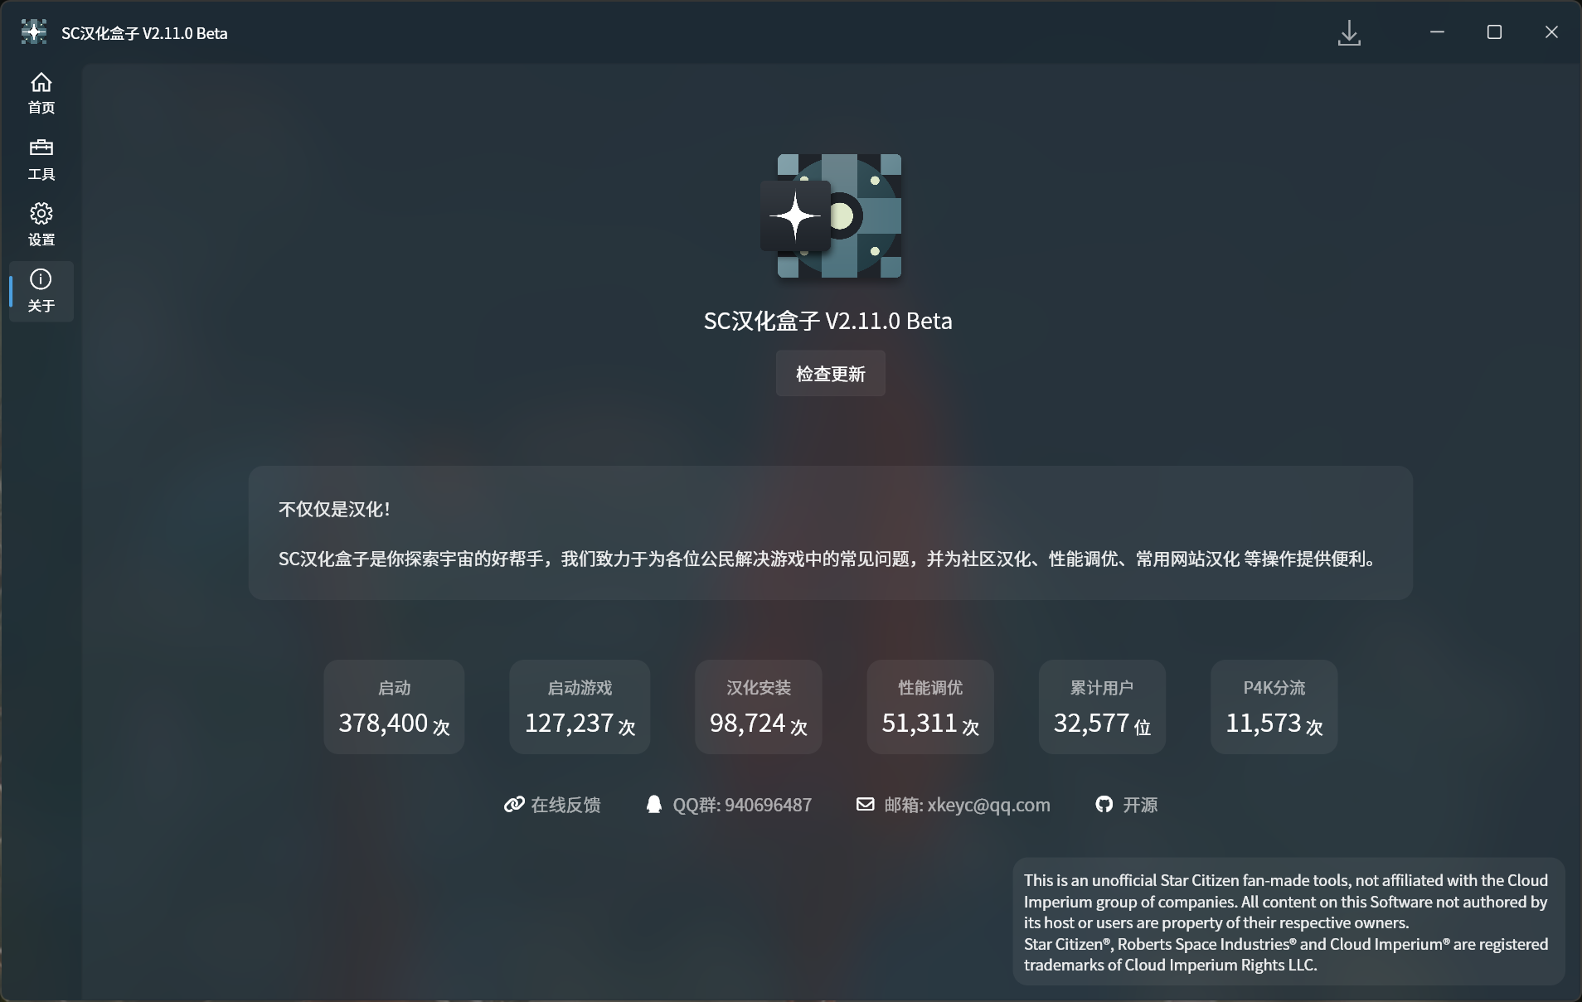This screenshot has height=1002, width=1582.
Task: Click the app logo in title bar
Action: click(34, 32)
